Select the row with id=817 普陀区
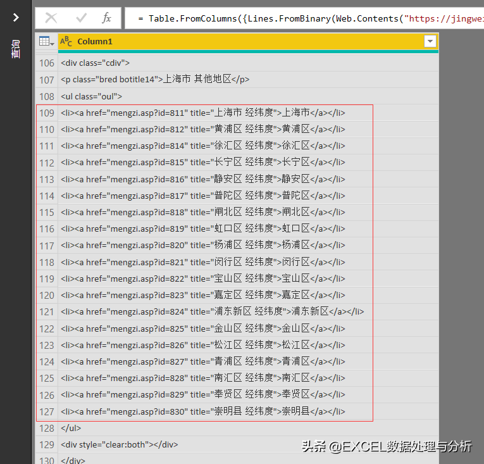Screen dimensions: 484x464 248,196
